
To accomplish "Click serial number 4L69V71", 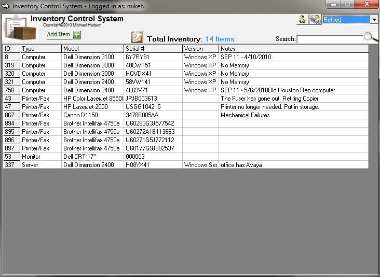I will [x=153, y=90].
